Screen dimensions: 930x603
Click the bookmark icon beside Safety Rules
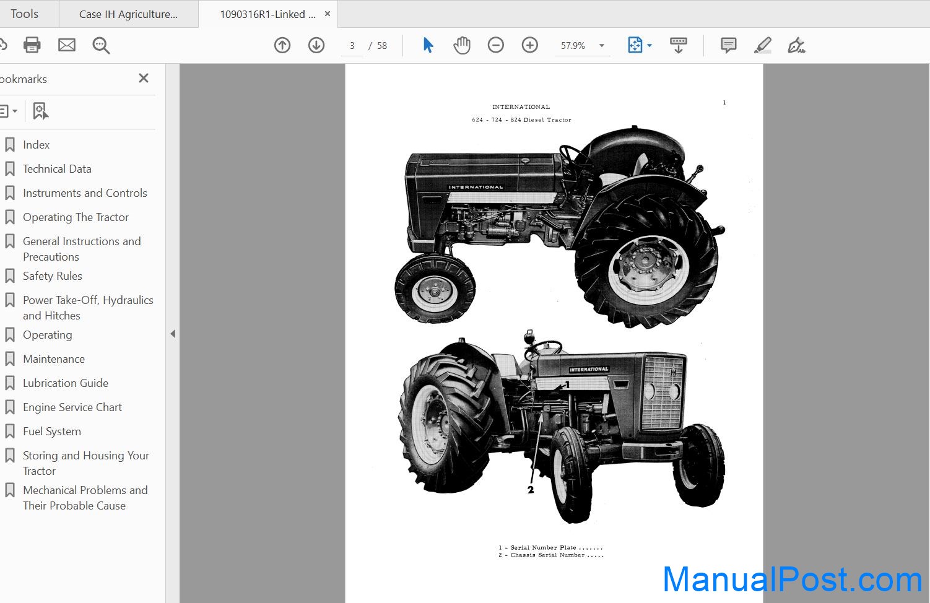point(10,276)
